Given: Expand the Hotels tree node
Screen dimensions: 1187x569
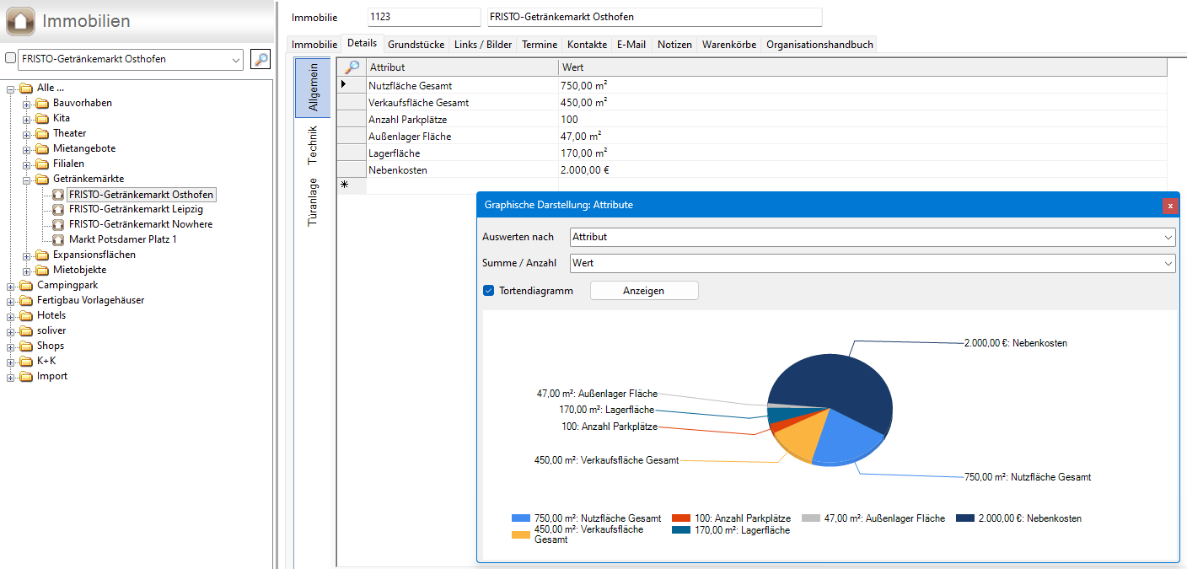Looking at the screenshot, I should pyautogui.click(x=11, y=316).
